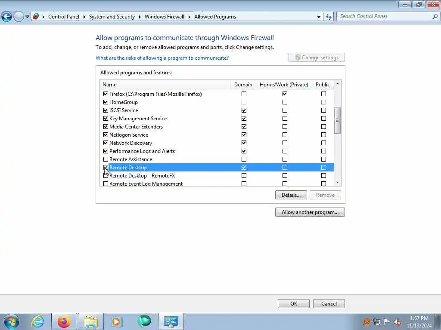The image size is (441, 330).
Task: Open Windows Media Player from taskbar
Action: coord(116,321)
